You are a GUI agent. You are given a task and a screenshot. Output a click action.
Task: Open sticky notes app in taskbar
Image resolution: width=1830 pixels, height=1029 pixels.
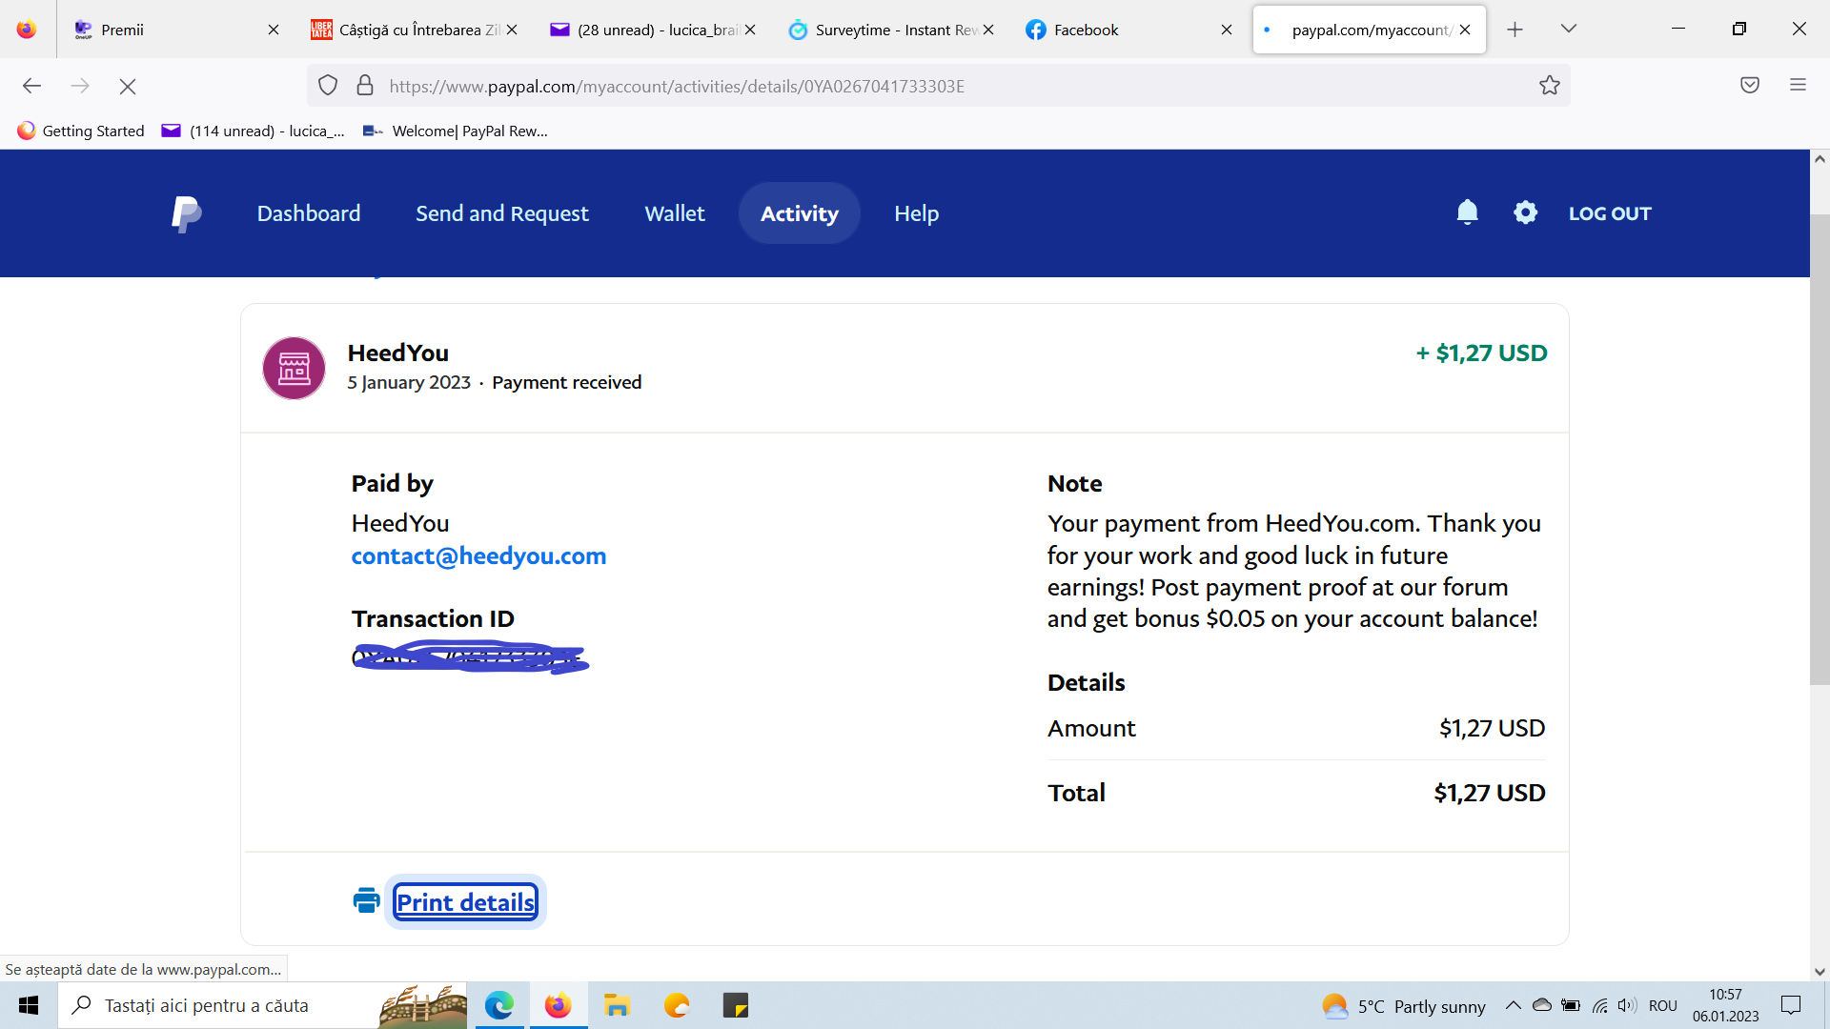736,1005
